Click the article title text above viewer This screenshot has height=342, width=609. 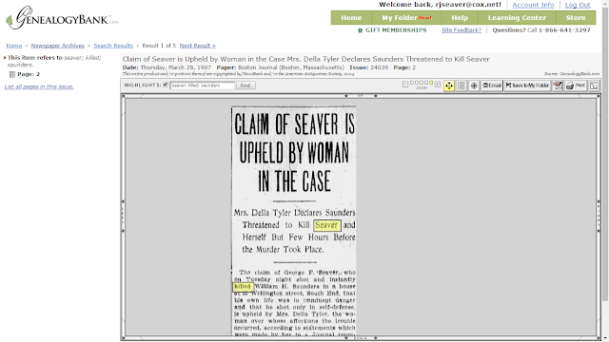click(305, 59)
